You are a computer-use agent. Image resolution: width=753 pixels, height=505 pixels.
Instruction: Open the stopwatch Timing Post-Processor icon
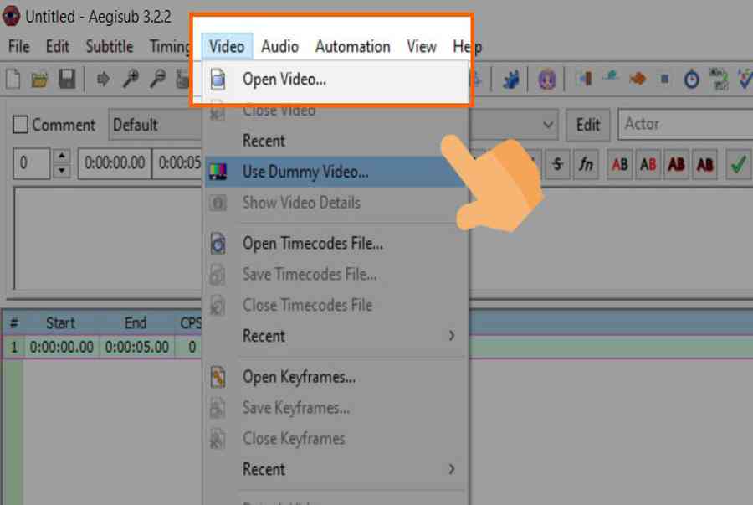point(692,80)
